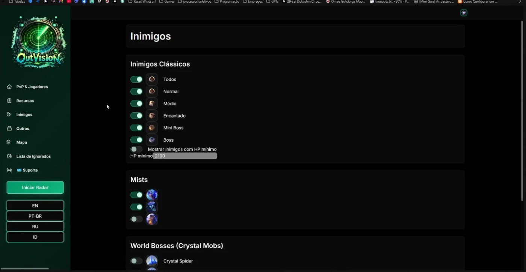Image resolution: width=526 pixels, height=272 pixels.
Task: Click the Mini Boss enemy icon
Action: pyautogui.click(x=152, y=128)
